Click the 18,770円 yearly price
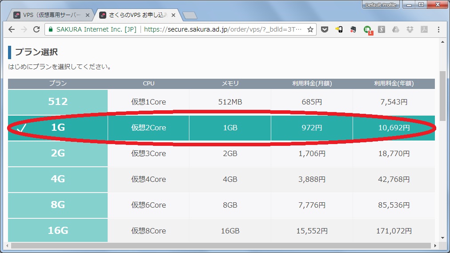The image size is (450, 253). point(394,153)
